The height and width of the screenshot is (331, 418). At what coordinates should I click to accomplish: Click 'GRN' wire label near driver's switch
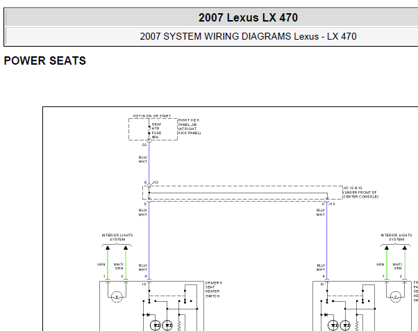101,264
